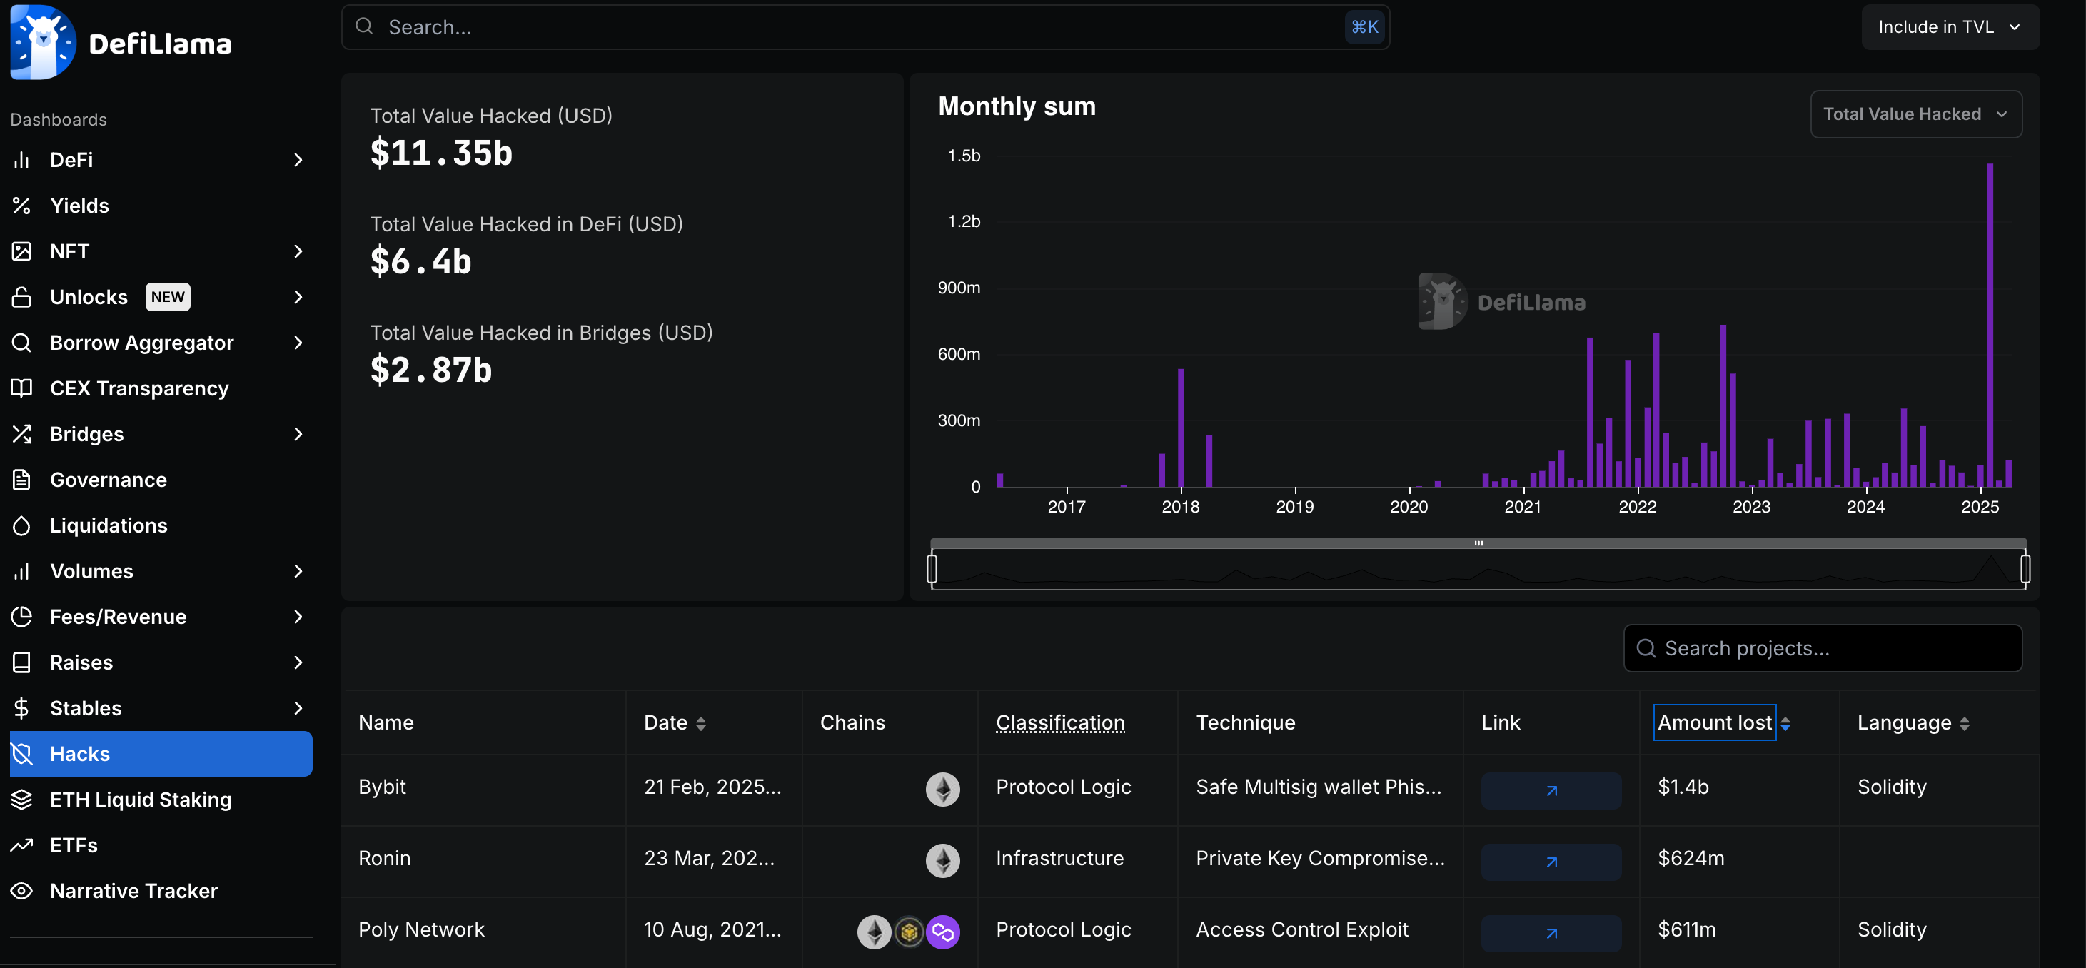Image resolution: width=2086 pixels, height=968 pixels.
Task: Sort table by Language column arrows
Action: [1965, 723]
